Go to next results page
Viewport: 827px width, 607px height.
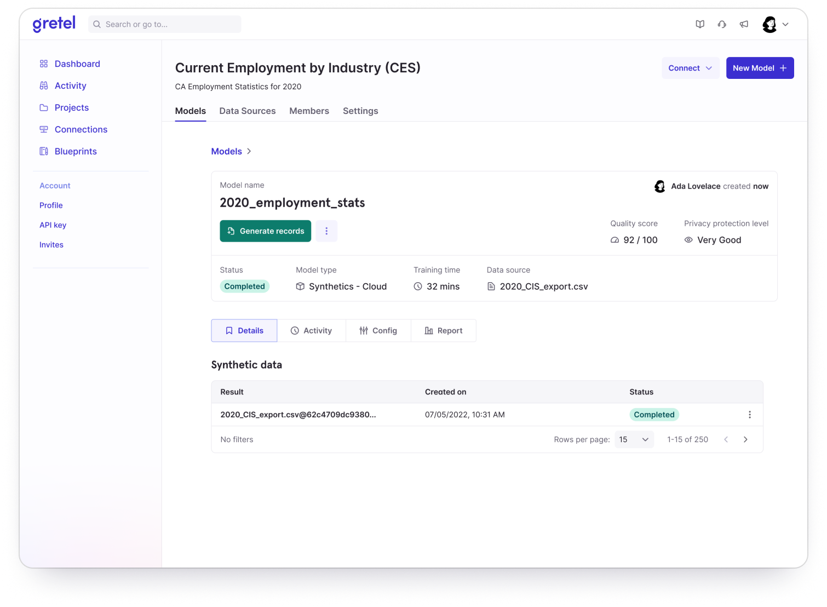click(x=745, y=439)
